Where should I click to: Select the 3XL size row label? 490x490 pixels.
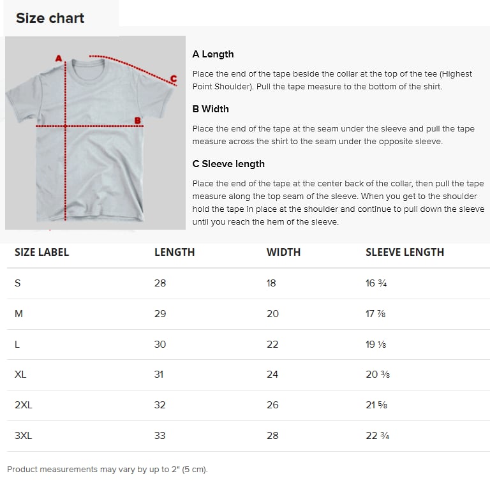click(23, 436)
